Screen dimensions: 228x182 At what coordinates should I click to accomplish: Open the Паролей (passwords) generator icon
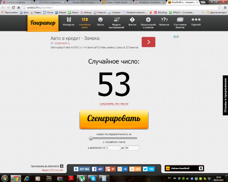196,20
